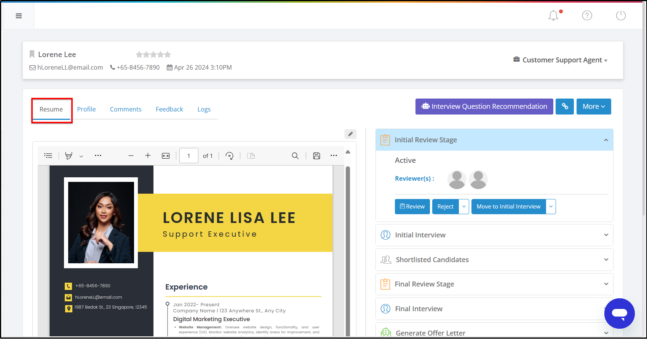Open the Customer Support Agent job dropdown
Screen dimensions: 647x339
pyautogui.click(x=560, y=60)
